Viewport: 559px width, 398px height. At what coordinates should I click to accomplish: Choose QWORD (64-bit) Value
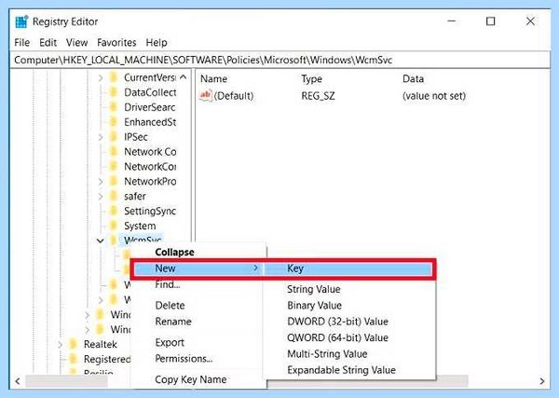pyautogui.click(x=337, y=337)
